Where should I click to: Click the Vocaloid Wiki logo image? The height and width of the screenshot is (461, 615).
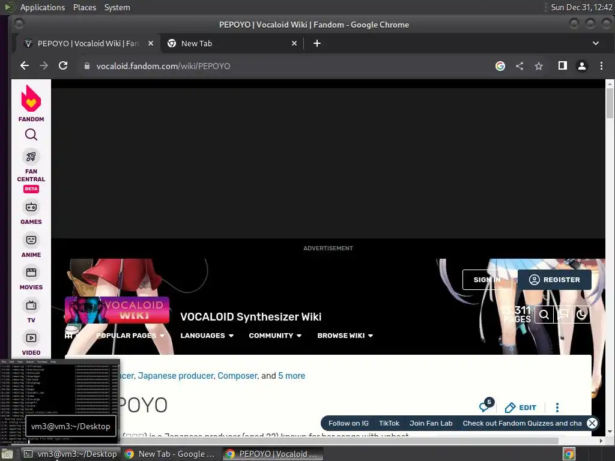pos(117,310)
